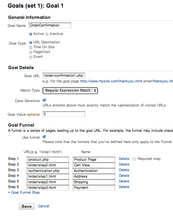Choose Event goal type

click(x=31, y=57)
